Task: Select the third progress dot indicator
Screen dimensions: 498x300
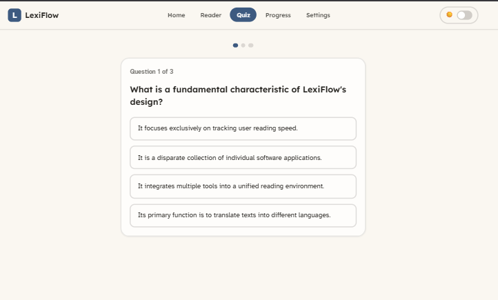Action: [251, 46]
